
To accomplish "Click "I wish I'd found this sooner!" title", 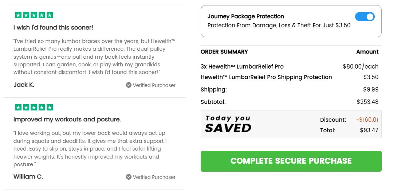I will pyautogui.click(x=54, y=28).
